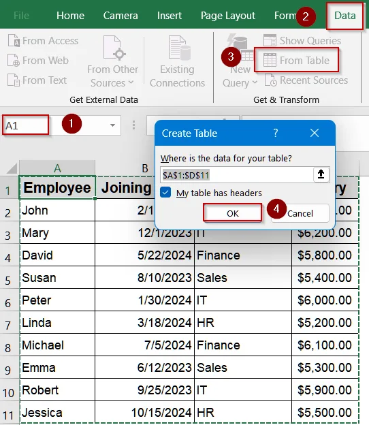Click date cell 7/5/2024
369x425 pixels.
point(145,345)
